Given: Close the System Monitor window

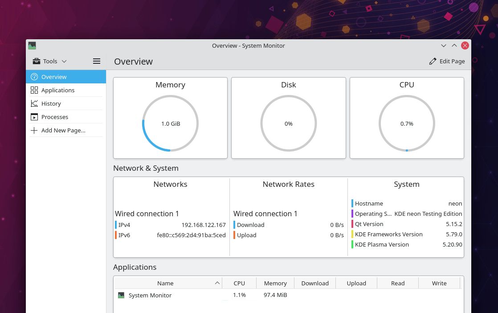Looking at the screenshot, I should pyautogui.click(x=465, y=46).
